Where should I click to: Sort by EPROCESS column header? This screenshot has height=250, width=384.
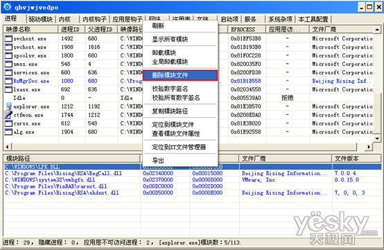click(247, 29)
